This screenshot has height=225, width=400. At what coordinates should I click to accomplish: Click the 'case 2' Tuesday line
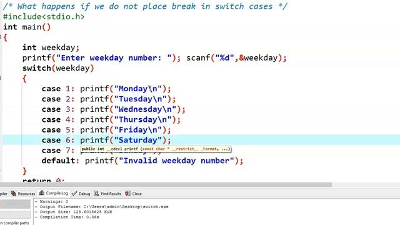click(x=109, y=99)
